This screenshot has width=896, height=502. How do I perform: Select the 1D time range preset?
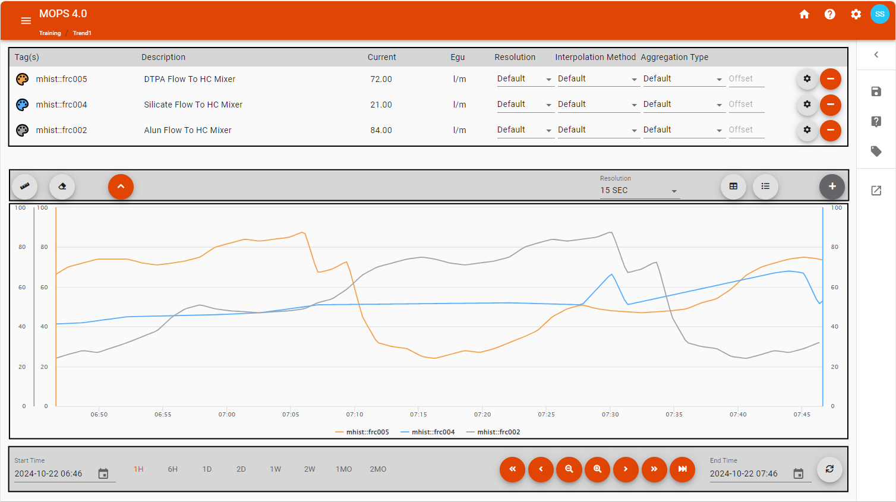click(x=207, y=469)
